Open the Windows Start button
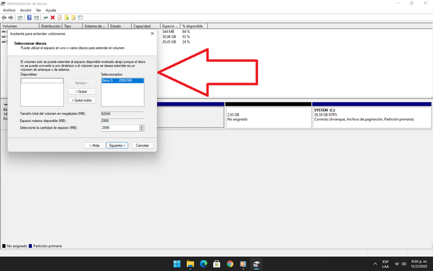Viewport: 433px width, 271px height. [177, 264]
